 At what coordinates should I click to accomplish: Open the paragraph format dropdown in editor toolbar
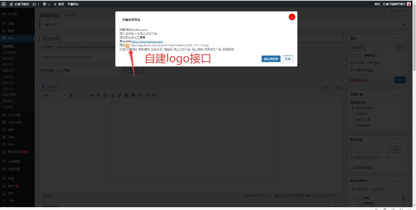(x=54, y=95)
